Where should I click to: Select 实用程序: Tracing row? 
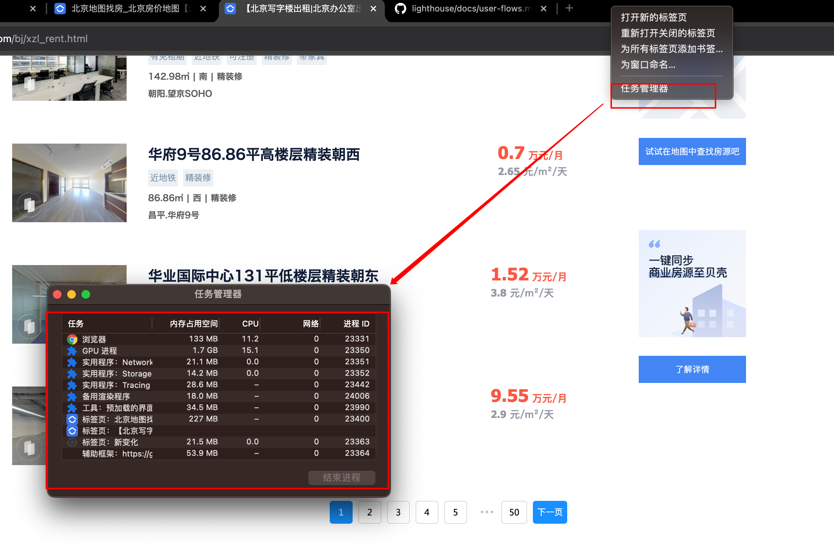click(x=219, y=384)
